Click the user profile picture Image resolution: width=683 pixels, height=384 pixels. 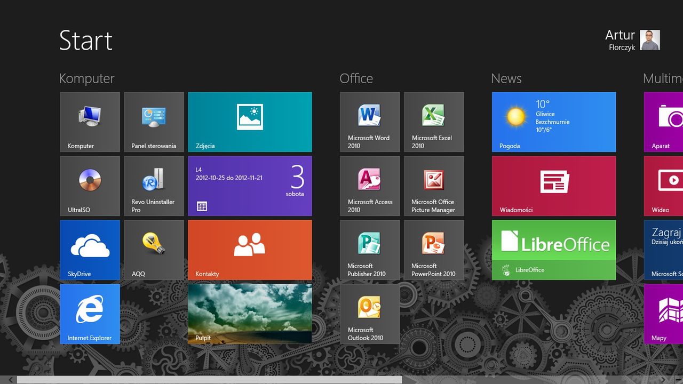click(x=650, y=40)
